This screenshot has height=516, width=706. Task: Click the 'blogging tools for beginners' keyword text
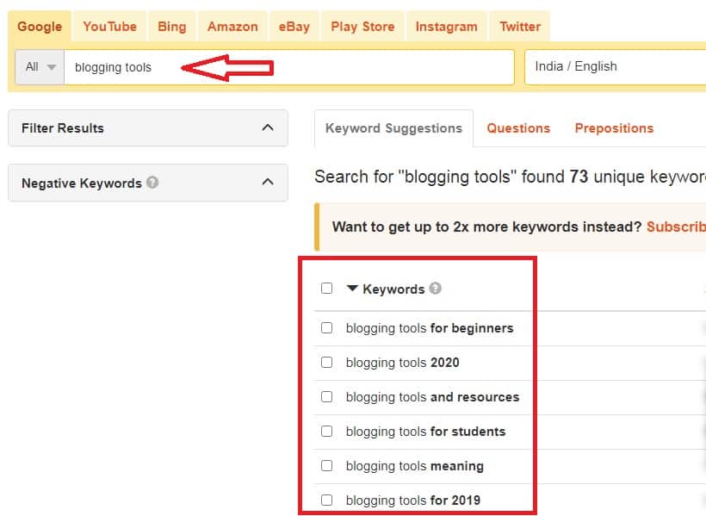(430, 328)
